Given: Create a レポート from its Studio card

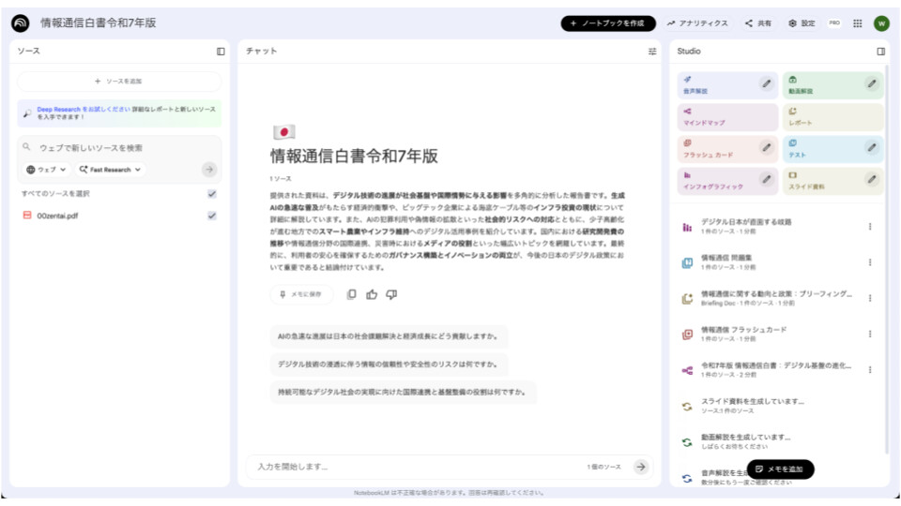Looking at the screenshot, I should (x=832, y=116).
